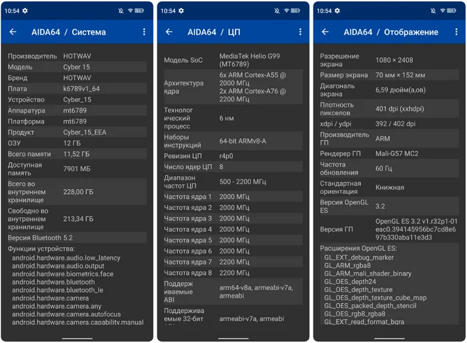
Task: Tap Доступная память 7901 МБ row
Action: [77, 169]
